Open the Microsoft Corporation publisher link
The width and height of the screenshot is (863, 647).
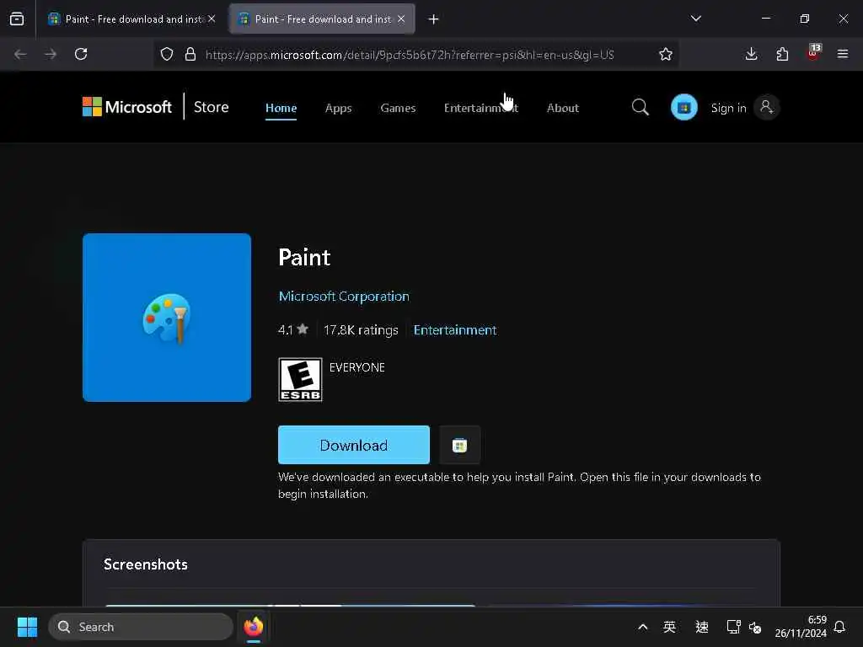click(344, 296)
